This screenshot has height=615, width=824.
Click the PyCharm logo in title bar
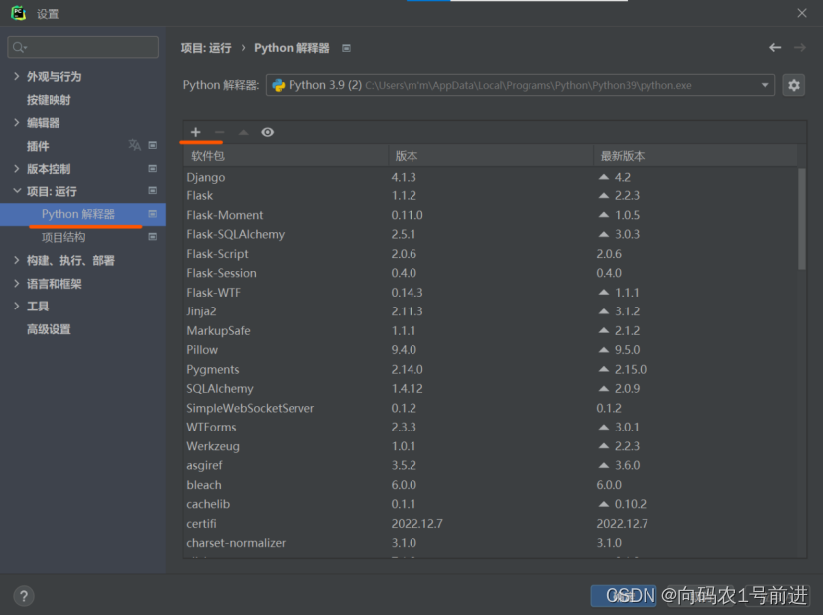pos(19,13)
